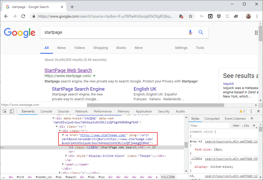
Task: Toggle the .cls element classes panel
Action: tap(245, 125)
